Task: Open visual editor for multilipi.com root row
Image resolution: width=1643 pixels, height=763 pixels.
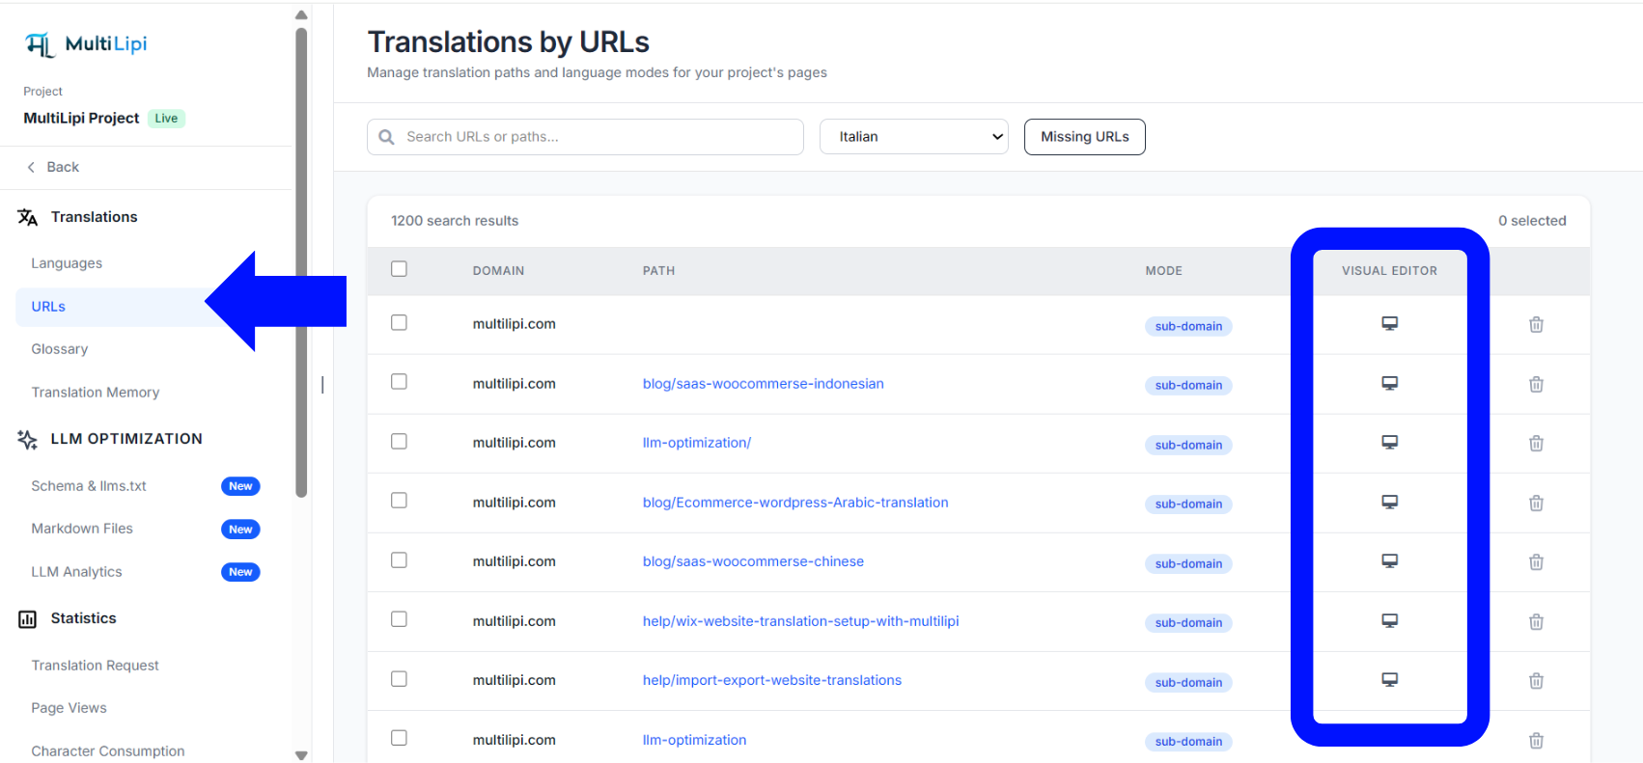Action: pyautogui.click(x=1389, y=324)
